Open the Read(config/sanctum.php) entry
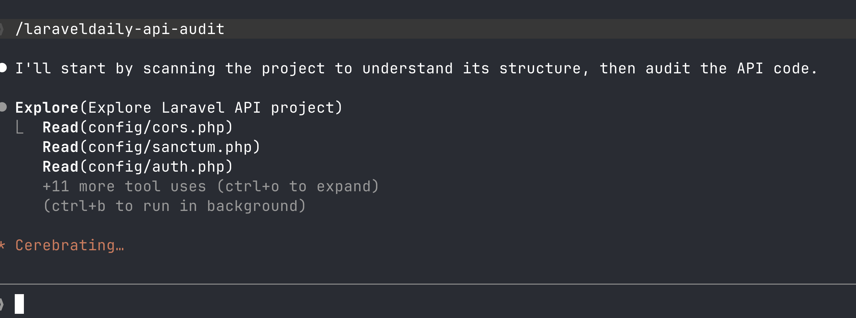Screen dimensions: 856x318 tap(151, 147)
